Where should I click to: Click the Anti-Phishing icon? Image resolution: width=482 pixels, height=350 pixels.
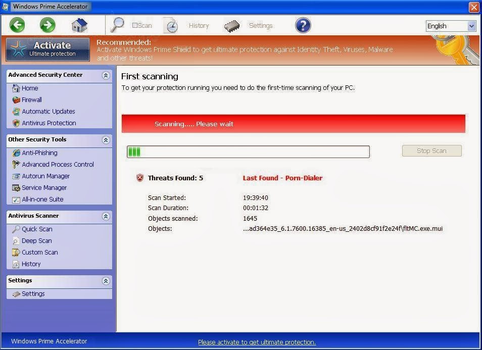tap(16, 153)
